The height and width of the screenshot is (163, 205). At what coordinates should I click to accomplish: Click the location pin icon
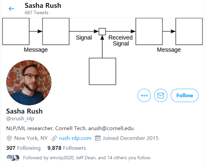click(x=9, y=138)
